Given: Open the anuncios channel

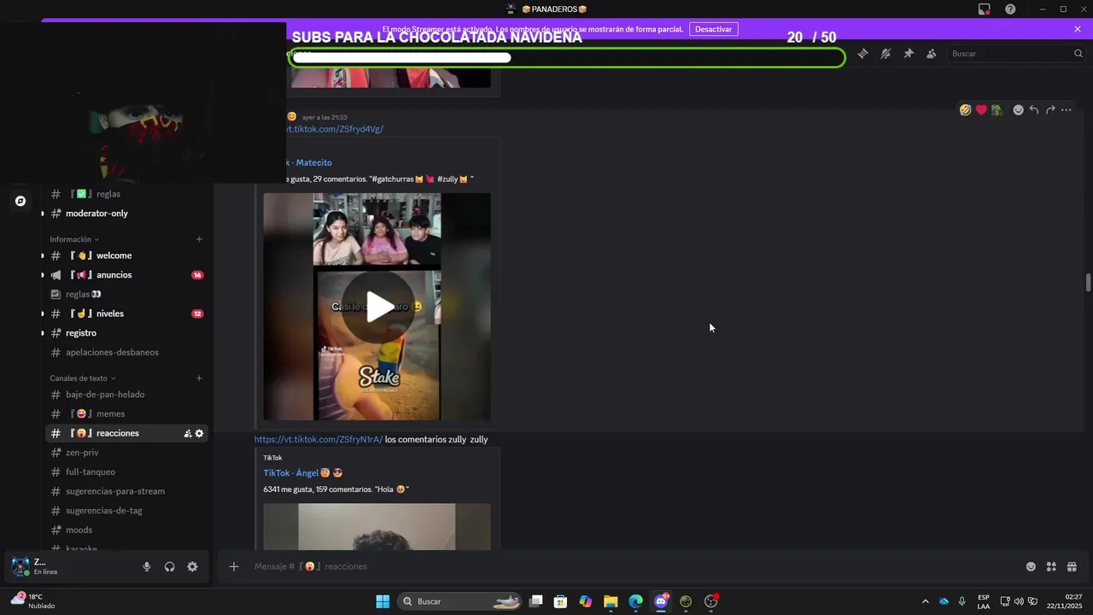Looking at the screenshot, I should (127, 275).
